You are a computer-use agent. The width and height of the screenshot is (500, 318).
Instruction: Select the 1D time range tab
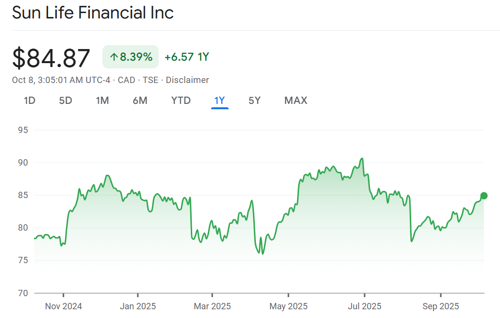tap(30, 100)
